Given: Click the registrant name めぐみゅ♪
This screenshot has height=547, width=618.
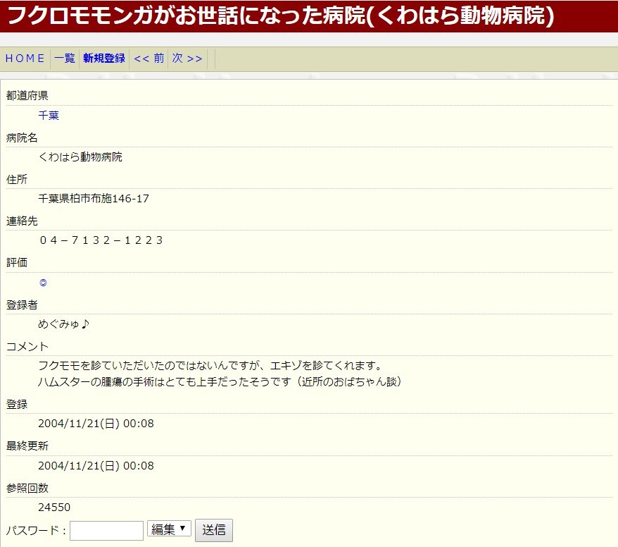Looking at the screenshot, I should pyautogui.click(x=64, y=324).
